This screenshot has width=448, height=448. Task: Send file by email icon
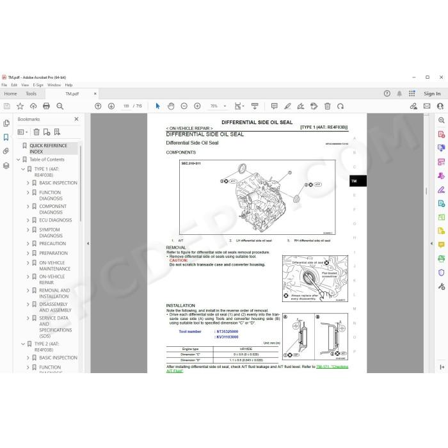pyautogui.click(x=427, y=106)
